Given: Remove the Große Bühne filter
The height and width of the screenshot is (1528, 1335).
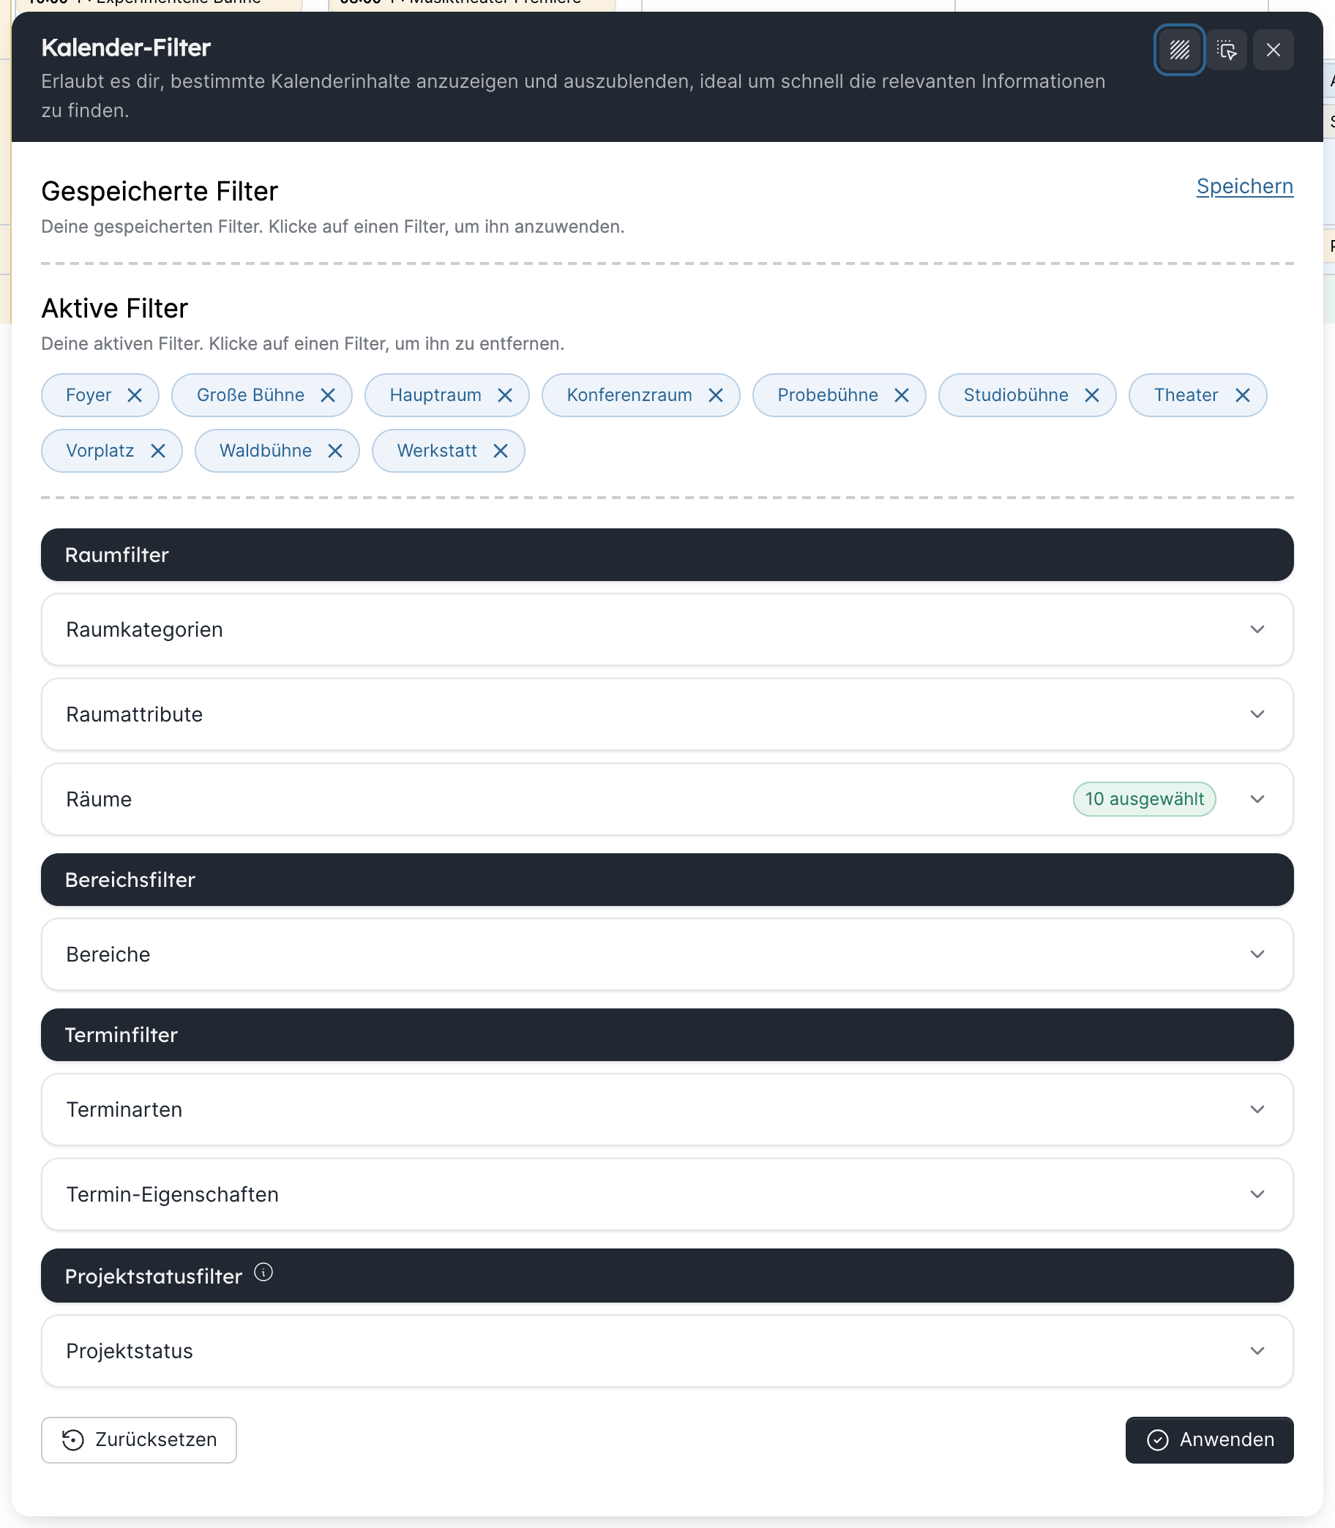Looking at the screenshot, I should click(x=328, y=395).
